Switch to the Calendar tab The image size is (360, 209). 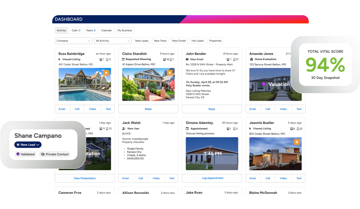pyautogui.click(x=106, y=30)
